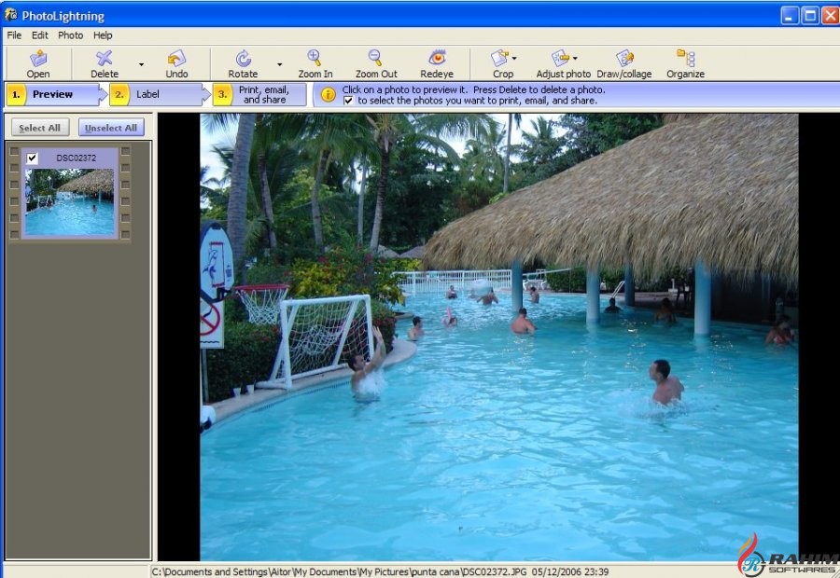
Task: Close the PhotoLightning window
Action: [x=831, y=16]
